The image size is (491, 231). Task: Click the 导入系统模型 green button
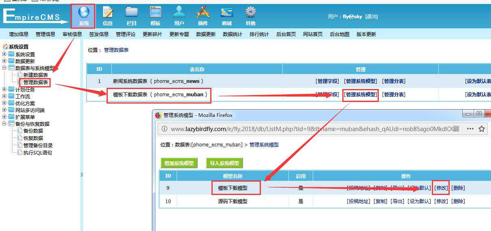tap(224, 163)
